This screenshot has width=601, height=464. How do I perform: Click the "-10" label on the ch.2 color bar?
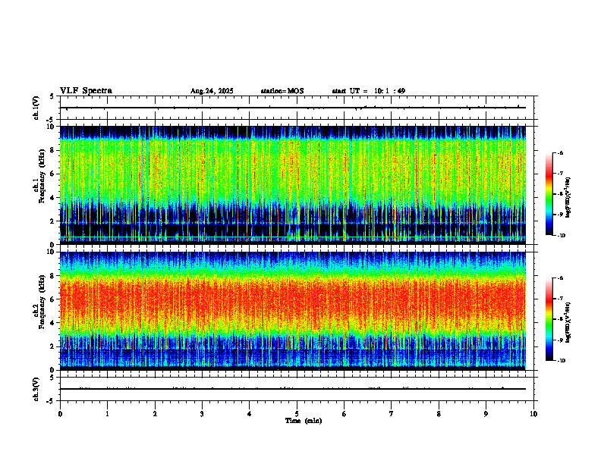(561, 361)
